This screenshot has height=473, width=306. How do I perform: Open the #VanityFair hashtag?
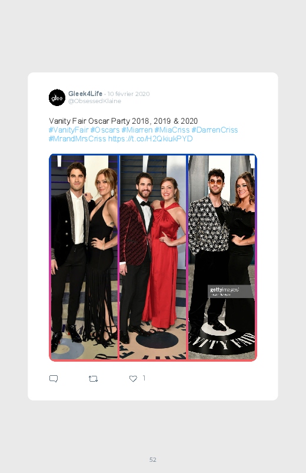pyautogui.click(x=68, y=130)
